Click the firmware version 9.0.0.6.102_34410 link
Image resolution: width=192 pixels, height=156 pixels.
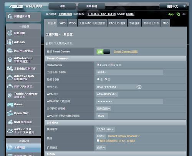tap(101, 14)
